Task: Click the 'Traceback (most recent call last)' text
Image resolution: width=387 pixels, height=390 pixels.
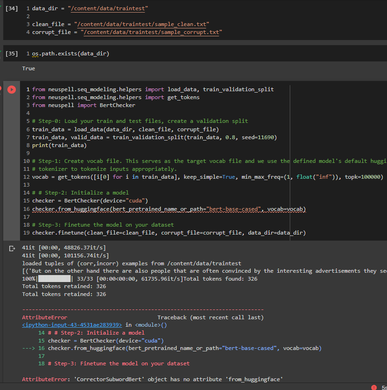Action: tap(211, 317)
